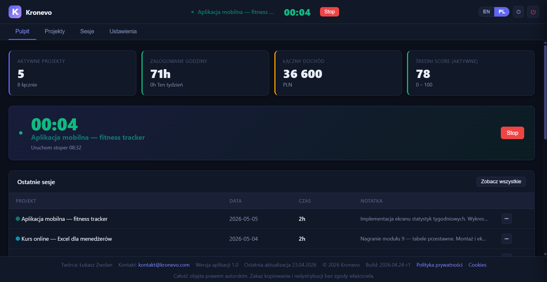This screenshot has height=282, width=547.
Task: Click blue dot beside Kurs online row
Action: click(18, 239)
